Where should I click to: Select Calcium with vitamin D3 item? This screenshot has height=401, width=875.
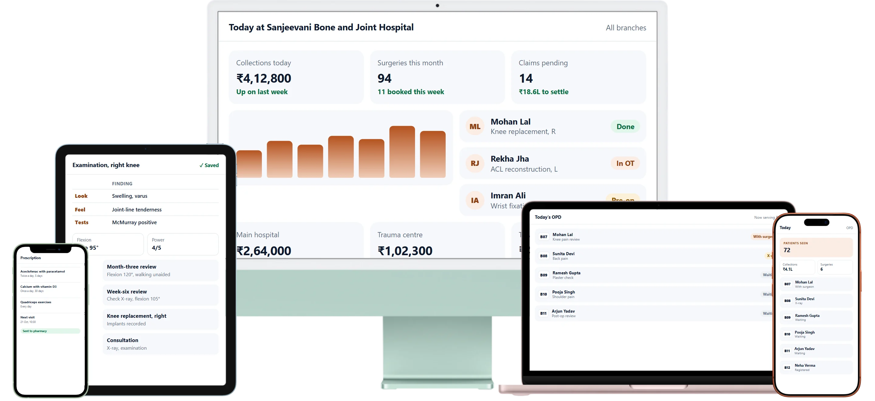point(50,289)
